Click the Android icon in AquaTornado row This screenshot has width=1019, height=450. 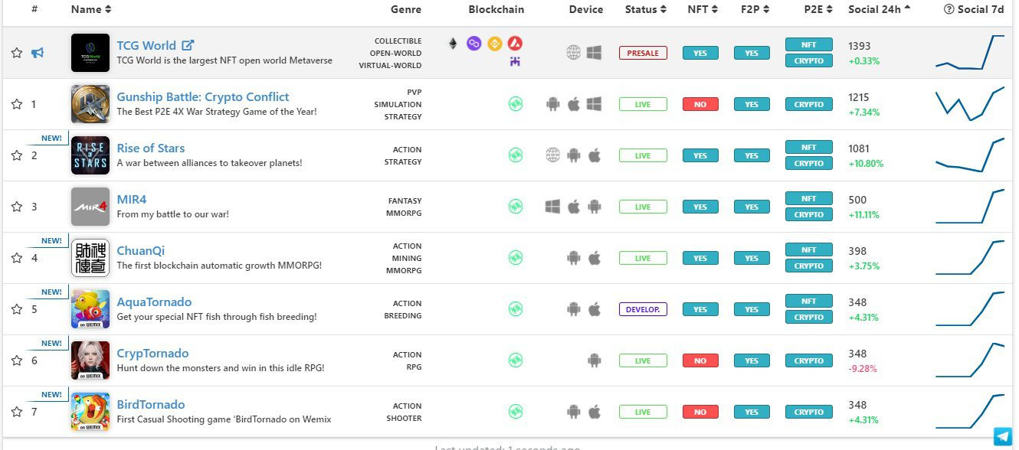(x=574, y=309)
